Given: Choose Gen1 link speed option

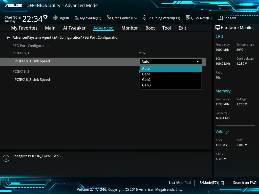Looking at the screenshot, I should click(171, 74).
